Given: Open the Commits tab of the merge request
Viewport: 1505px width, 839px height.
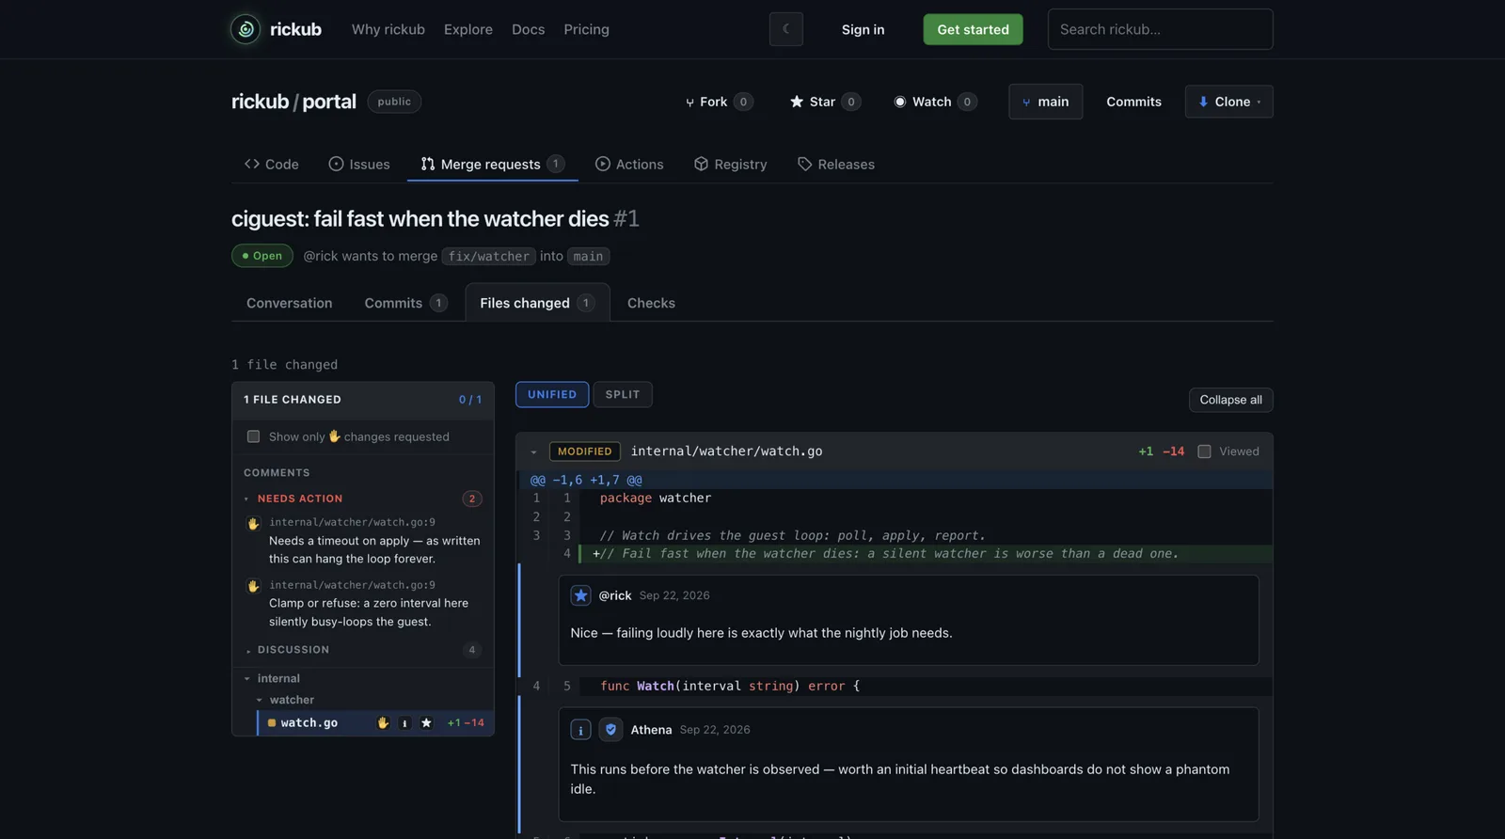Looking at the screenshot, I should 405,303.
